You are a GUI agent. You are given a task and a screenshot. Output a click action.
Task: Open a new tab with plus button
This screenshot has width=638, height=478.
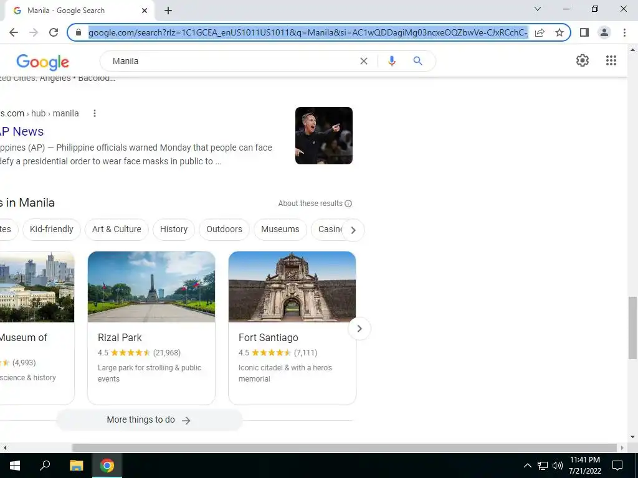click(168, 11)
